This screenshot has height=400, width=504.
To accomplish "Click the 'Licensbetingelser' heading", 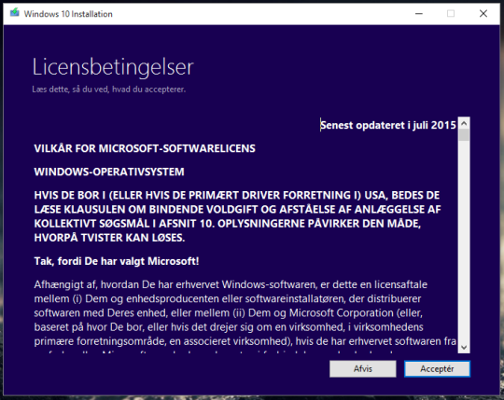I will tap(113, 67).
